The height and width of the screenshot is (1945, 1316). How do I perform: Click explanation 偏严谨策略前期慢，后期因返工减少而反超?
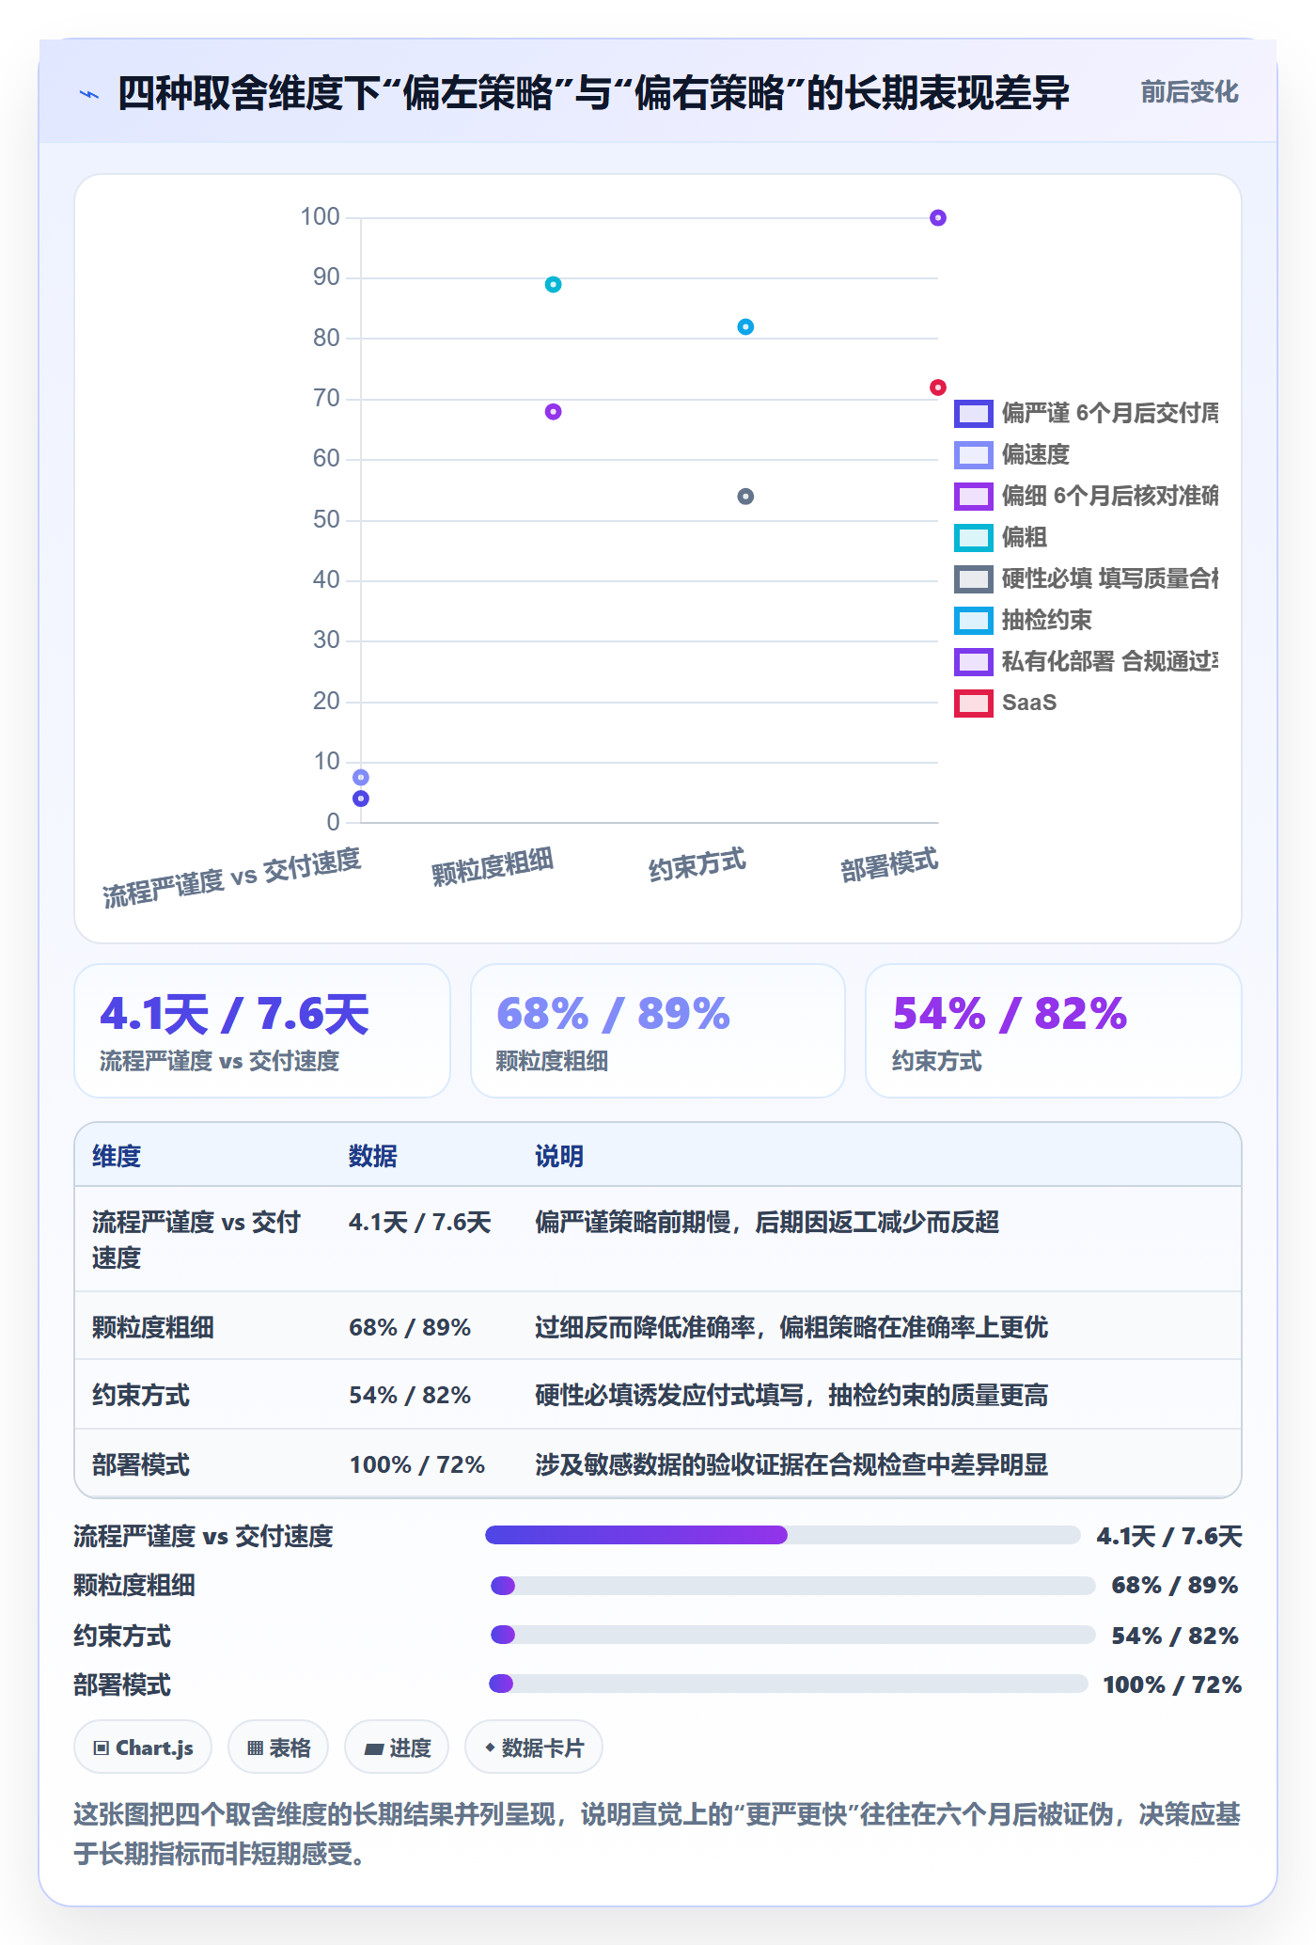pyautogui.click(x=767, y=1222)
